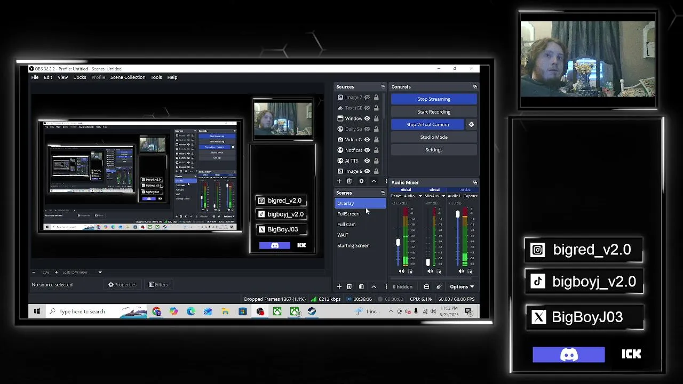The width and height of the screenshot is (683, 384).
Task: Click Audio Input Capture volume slider
Action: point(457,214)
